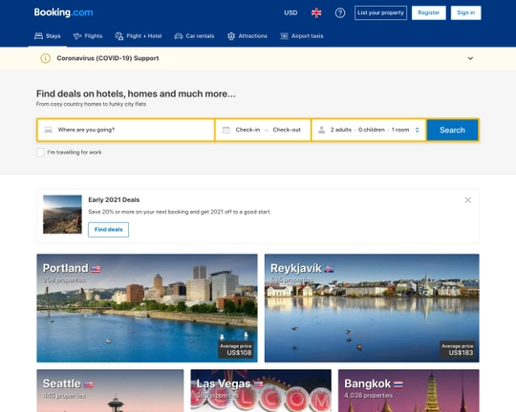Open the Seattle destination card
The width and height of the screenshot is (516, 412).
coord(110,391)
